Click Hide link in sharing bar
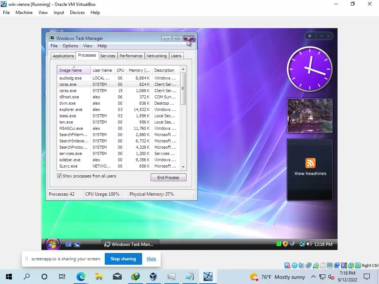This screenshot has height=284, width=379. 151,259
